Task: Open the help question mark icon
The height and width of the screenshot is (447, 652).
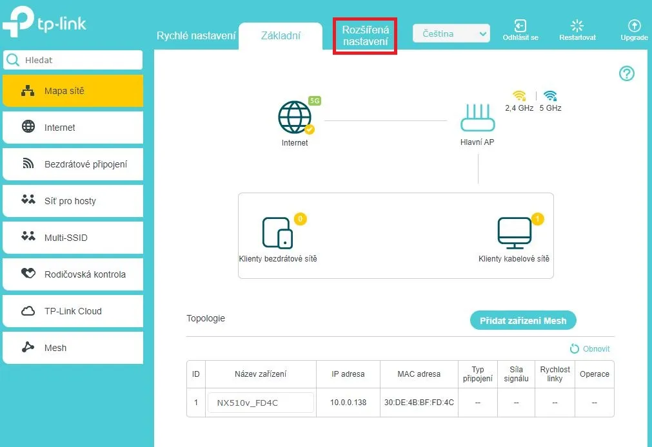Action: (x=626, y=73)
